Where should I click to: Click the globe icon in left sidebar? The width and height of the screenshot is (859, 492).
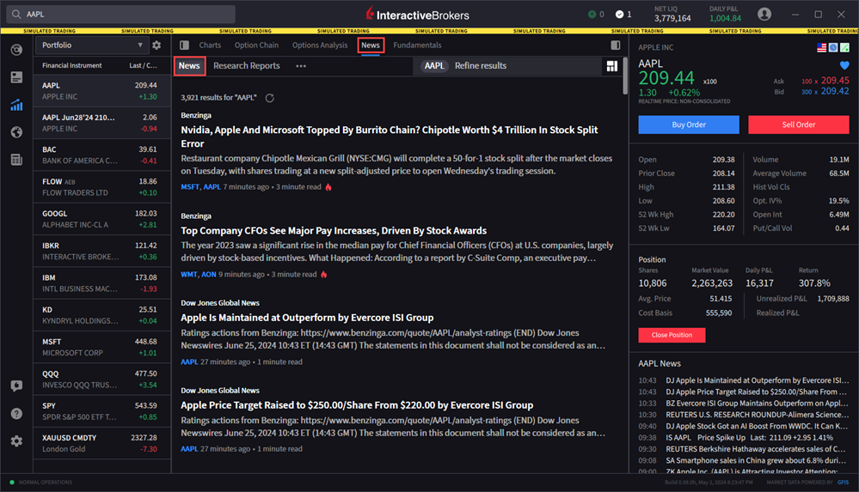[16, 132]
